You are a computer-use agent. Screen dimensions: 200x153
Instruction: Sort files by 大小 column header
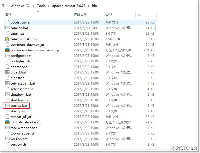[140, 15]
